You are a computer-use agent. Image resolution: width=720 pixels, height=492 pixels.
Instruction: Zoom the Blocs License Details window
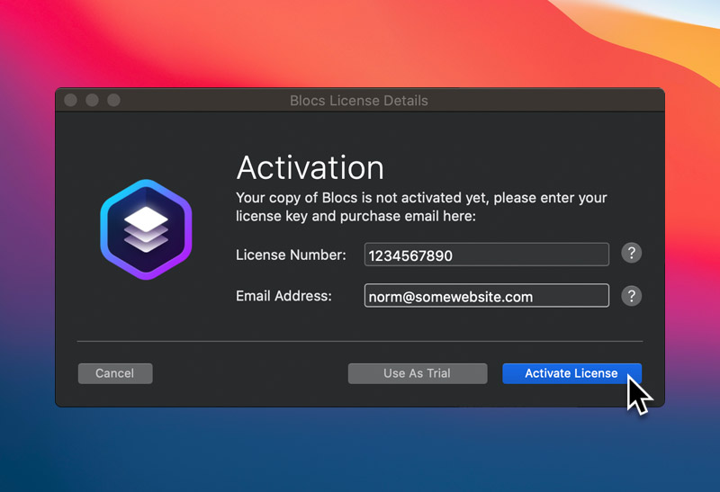(114, 100)
